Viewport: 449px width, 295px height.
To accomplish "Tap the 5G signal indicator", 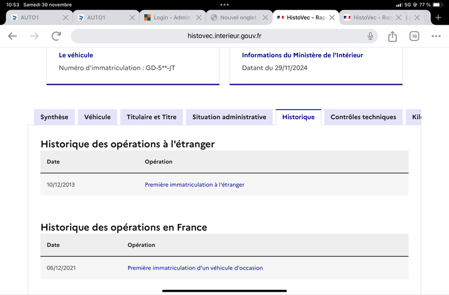I will coord(407,4).
